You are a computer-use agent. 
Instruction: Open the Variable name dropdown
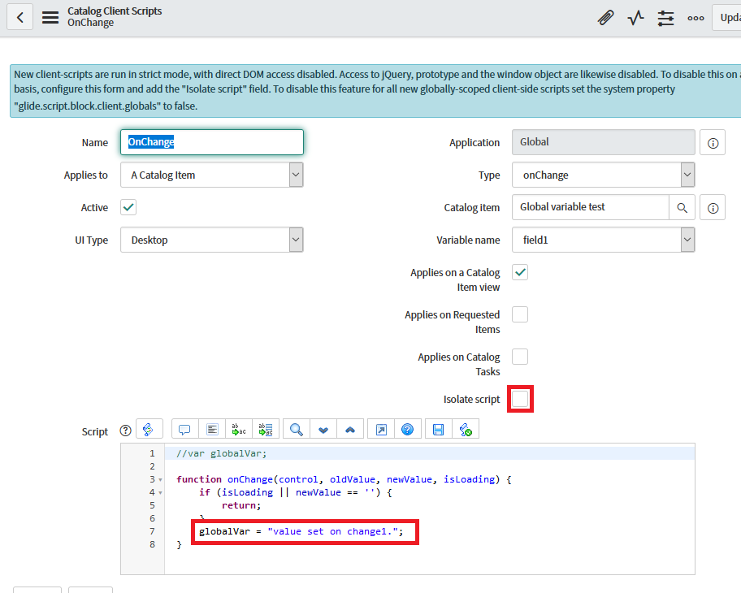[603, 240]
